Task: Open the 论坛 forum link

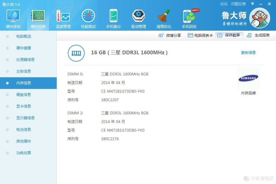Action: 224,4
